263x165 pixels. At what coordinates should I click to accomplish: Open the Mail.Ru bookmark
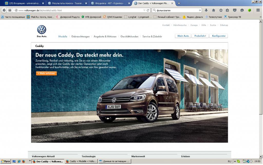click(x=40, y=17)
